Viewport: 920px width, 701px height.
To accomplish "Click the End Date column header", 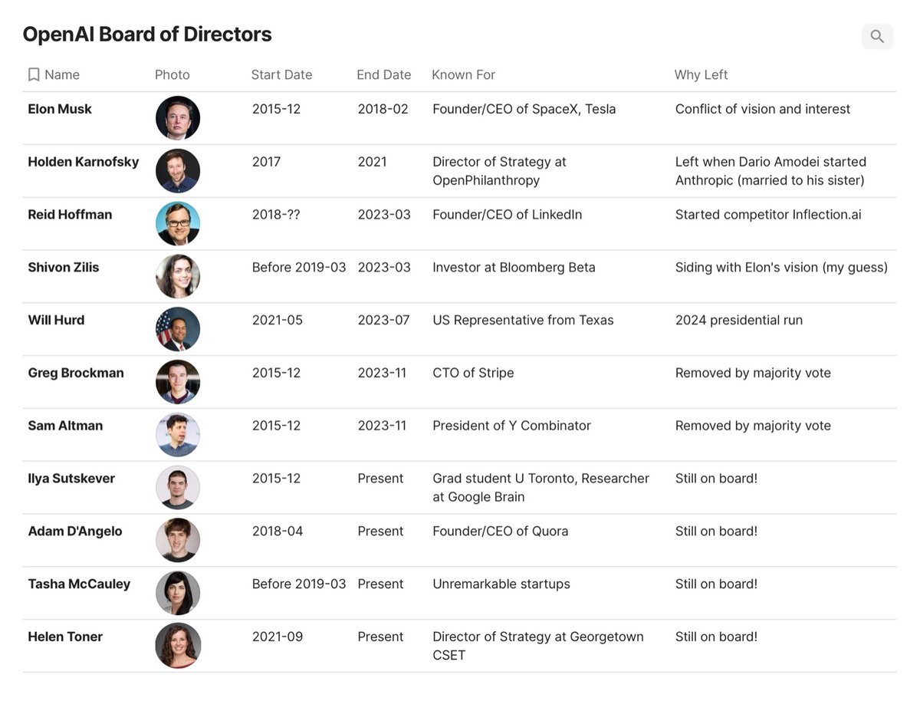I will [x=383, y=74].
